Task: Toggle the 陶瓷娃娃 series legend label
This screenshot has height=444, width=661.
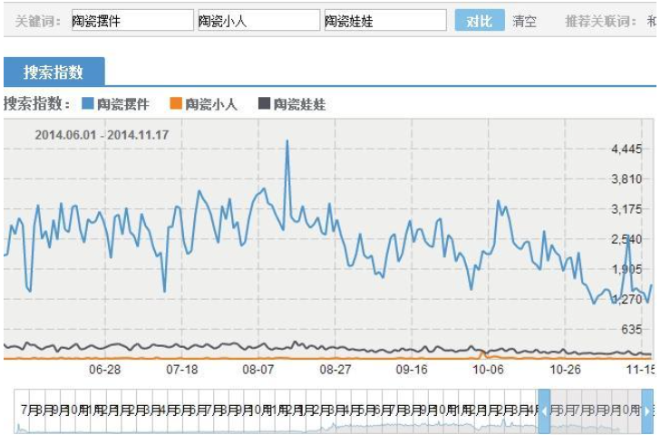Action: pos(299,104)
